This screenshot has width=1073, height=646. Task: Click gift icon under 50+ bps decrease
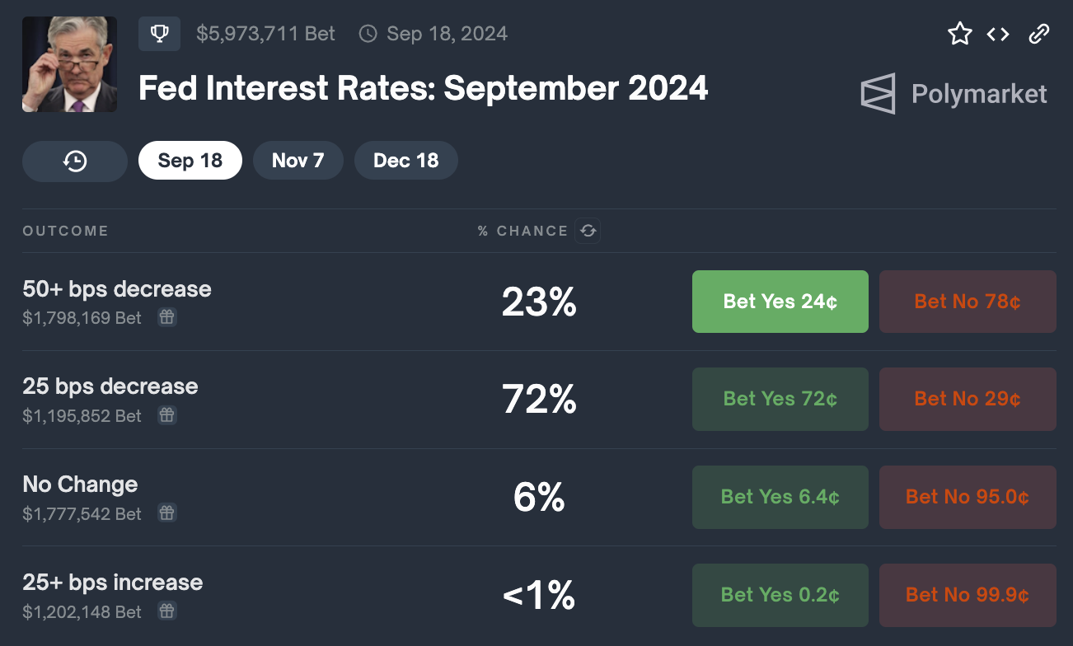pos(167,317)
